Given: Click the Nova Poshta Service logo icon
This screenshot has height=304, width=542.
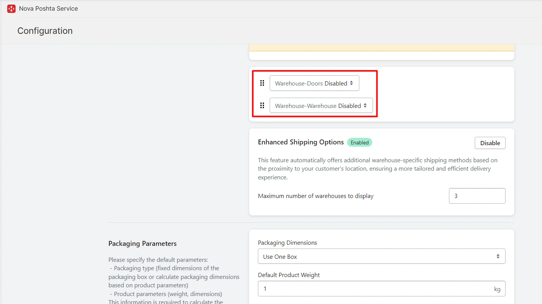Looking at the screenshot, I should pyautogui.click(x=11, y=8).
